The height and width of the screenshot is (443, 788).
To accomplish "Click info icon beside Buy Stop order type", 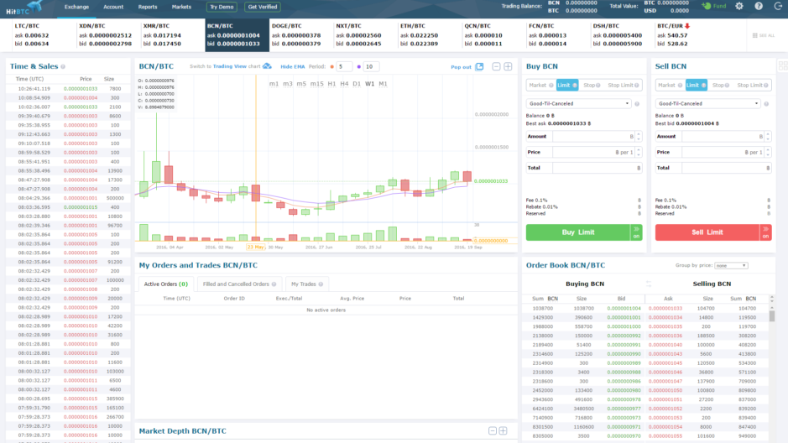I will 598,86.
